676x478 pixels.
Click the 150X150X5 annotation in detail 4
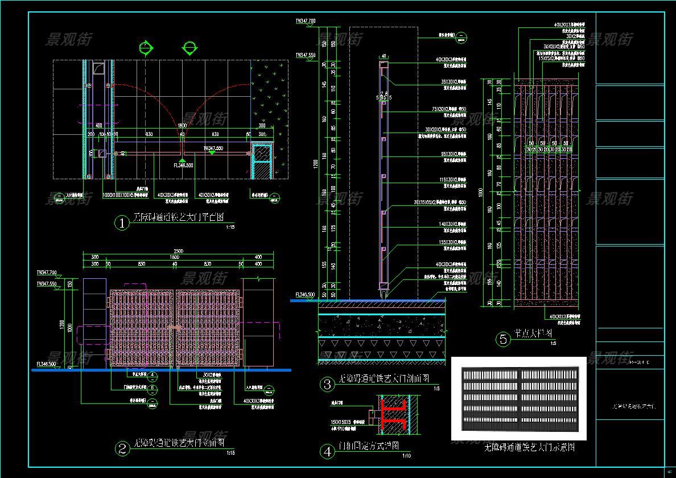344,422
